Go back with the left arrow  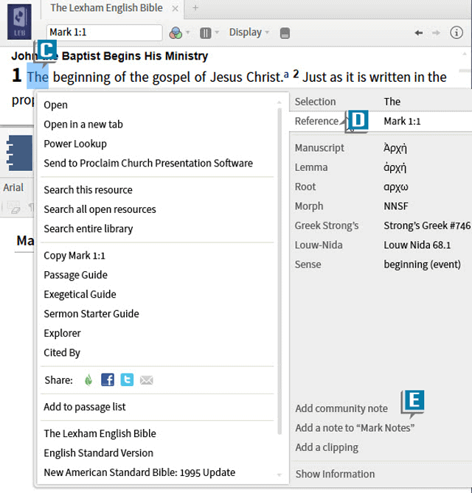(x=418, y=32)
